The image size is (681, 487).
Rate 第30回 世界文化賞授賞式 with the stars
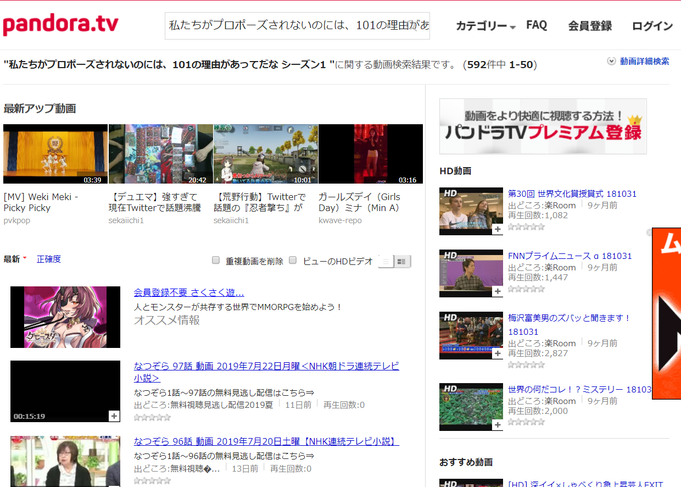pyautogui.click(x=526, y=226)
